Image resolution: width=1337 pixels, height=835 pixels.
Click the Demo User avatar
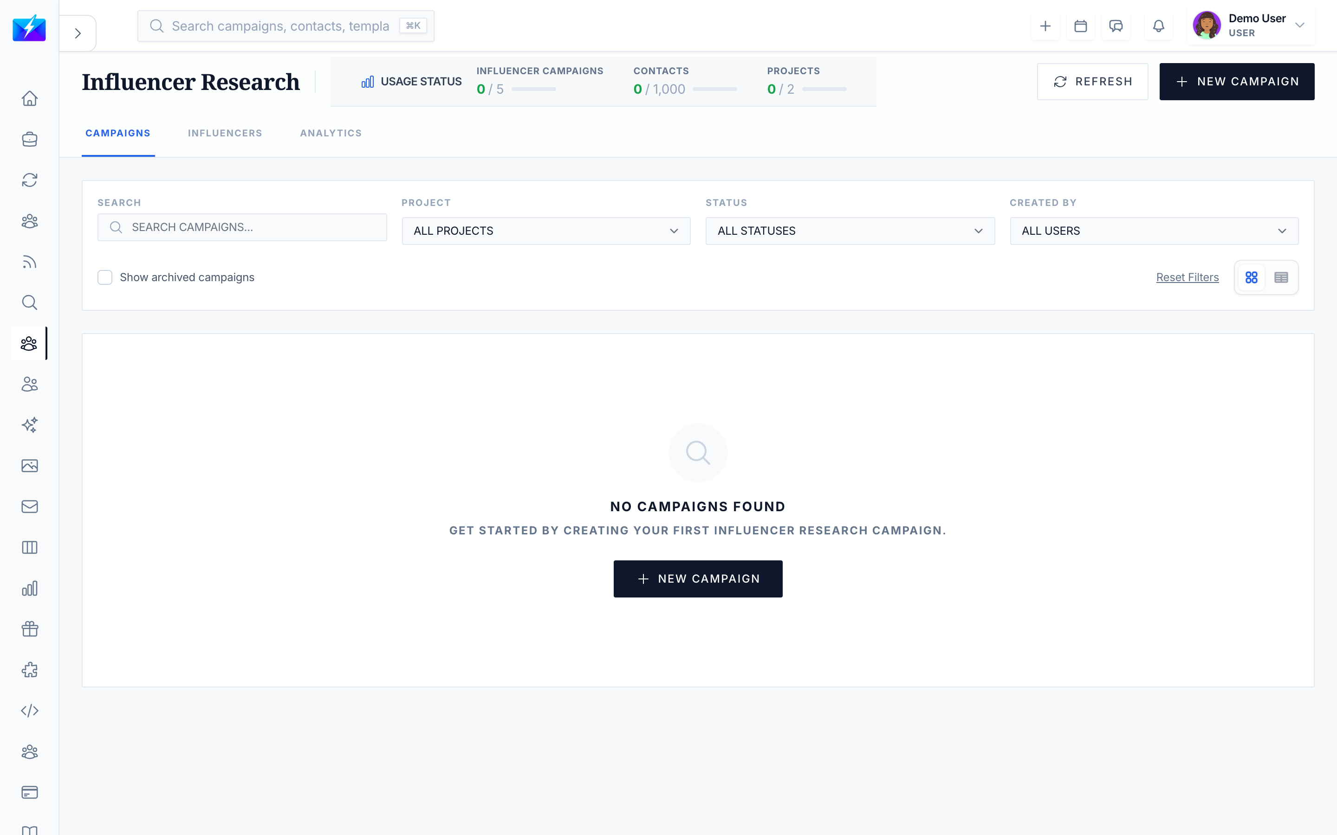[x=1207, y=26]
